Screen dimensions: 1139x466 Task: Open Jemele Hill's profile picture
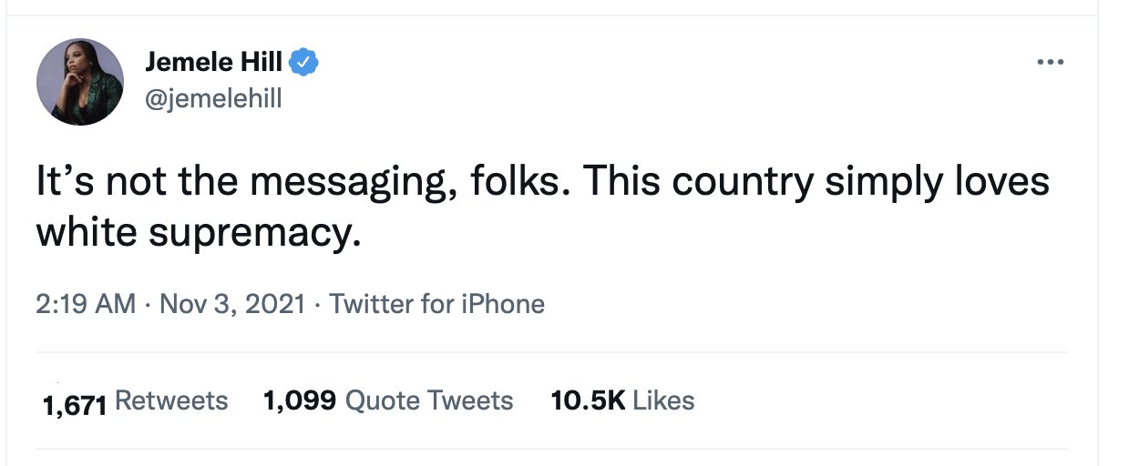click(x=79, y=81)
